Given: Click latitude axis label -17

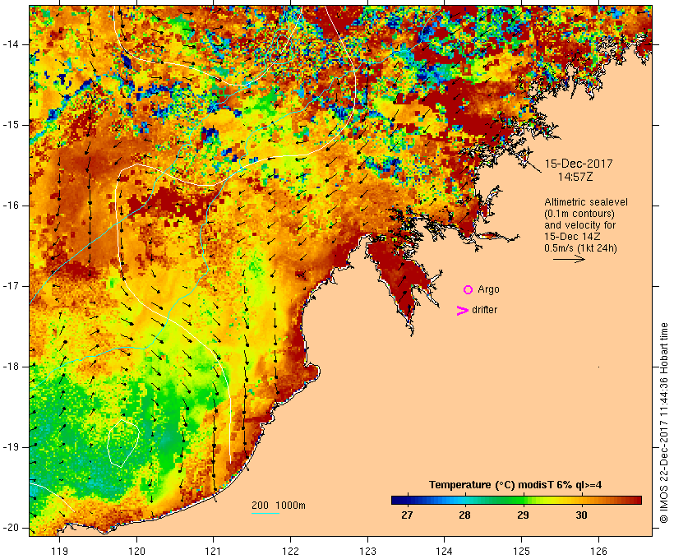Looking at the screenshot, I should 11,286.
